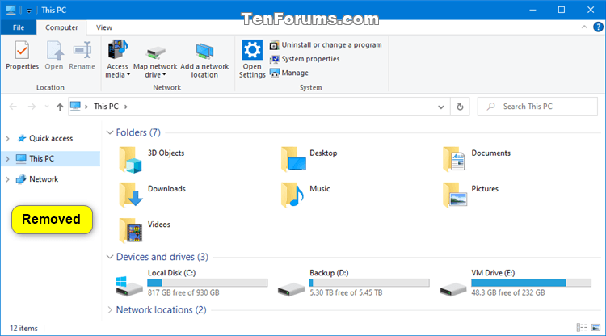The image size is (606, 336).
Task: Switch to the View ribbon tab
Action: click(104, 27)
